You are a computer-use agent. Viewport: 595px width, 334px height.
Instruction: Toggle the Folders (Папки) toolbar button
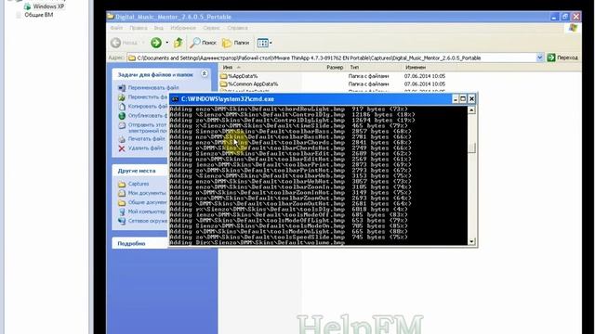pos(235,43)
